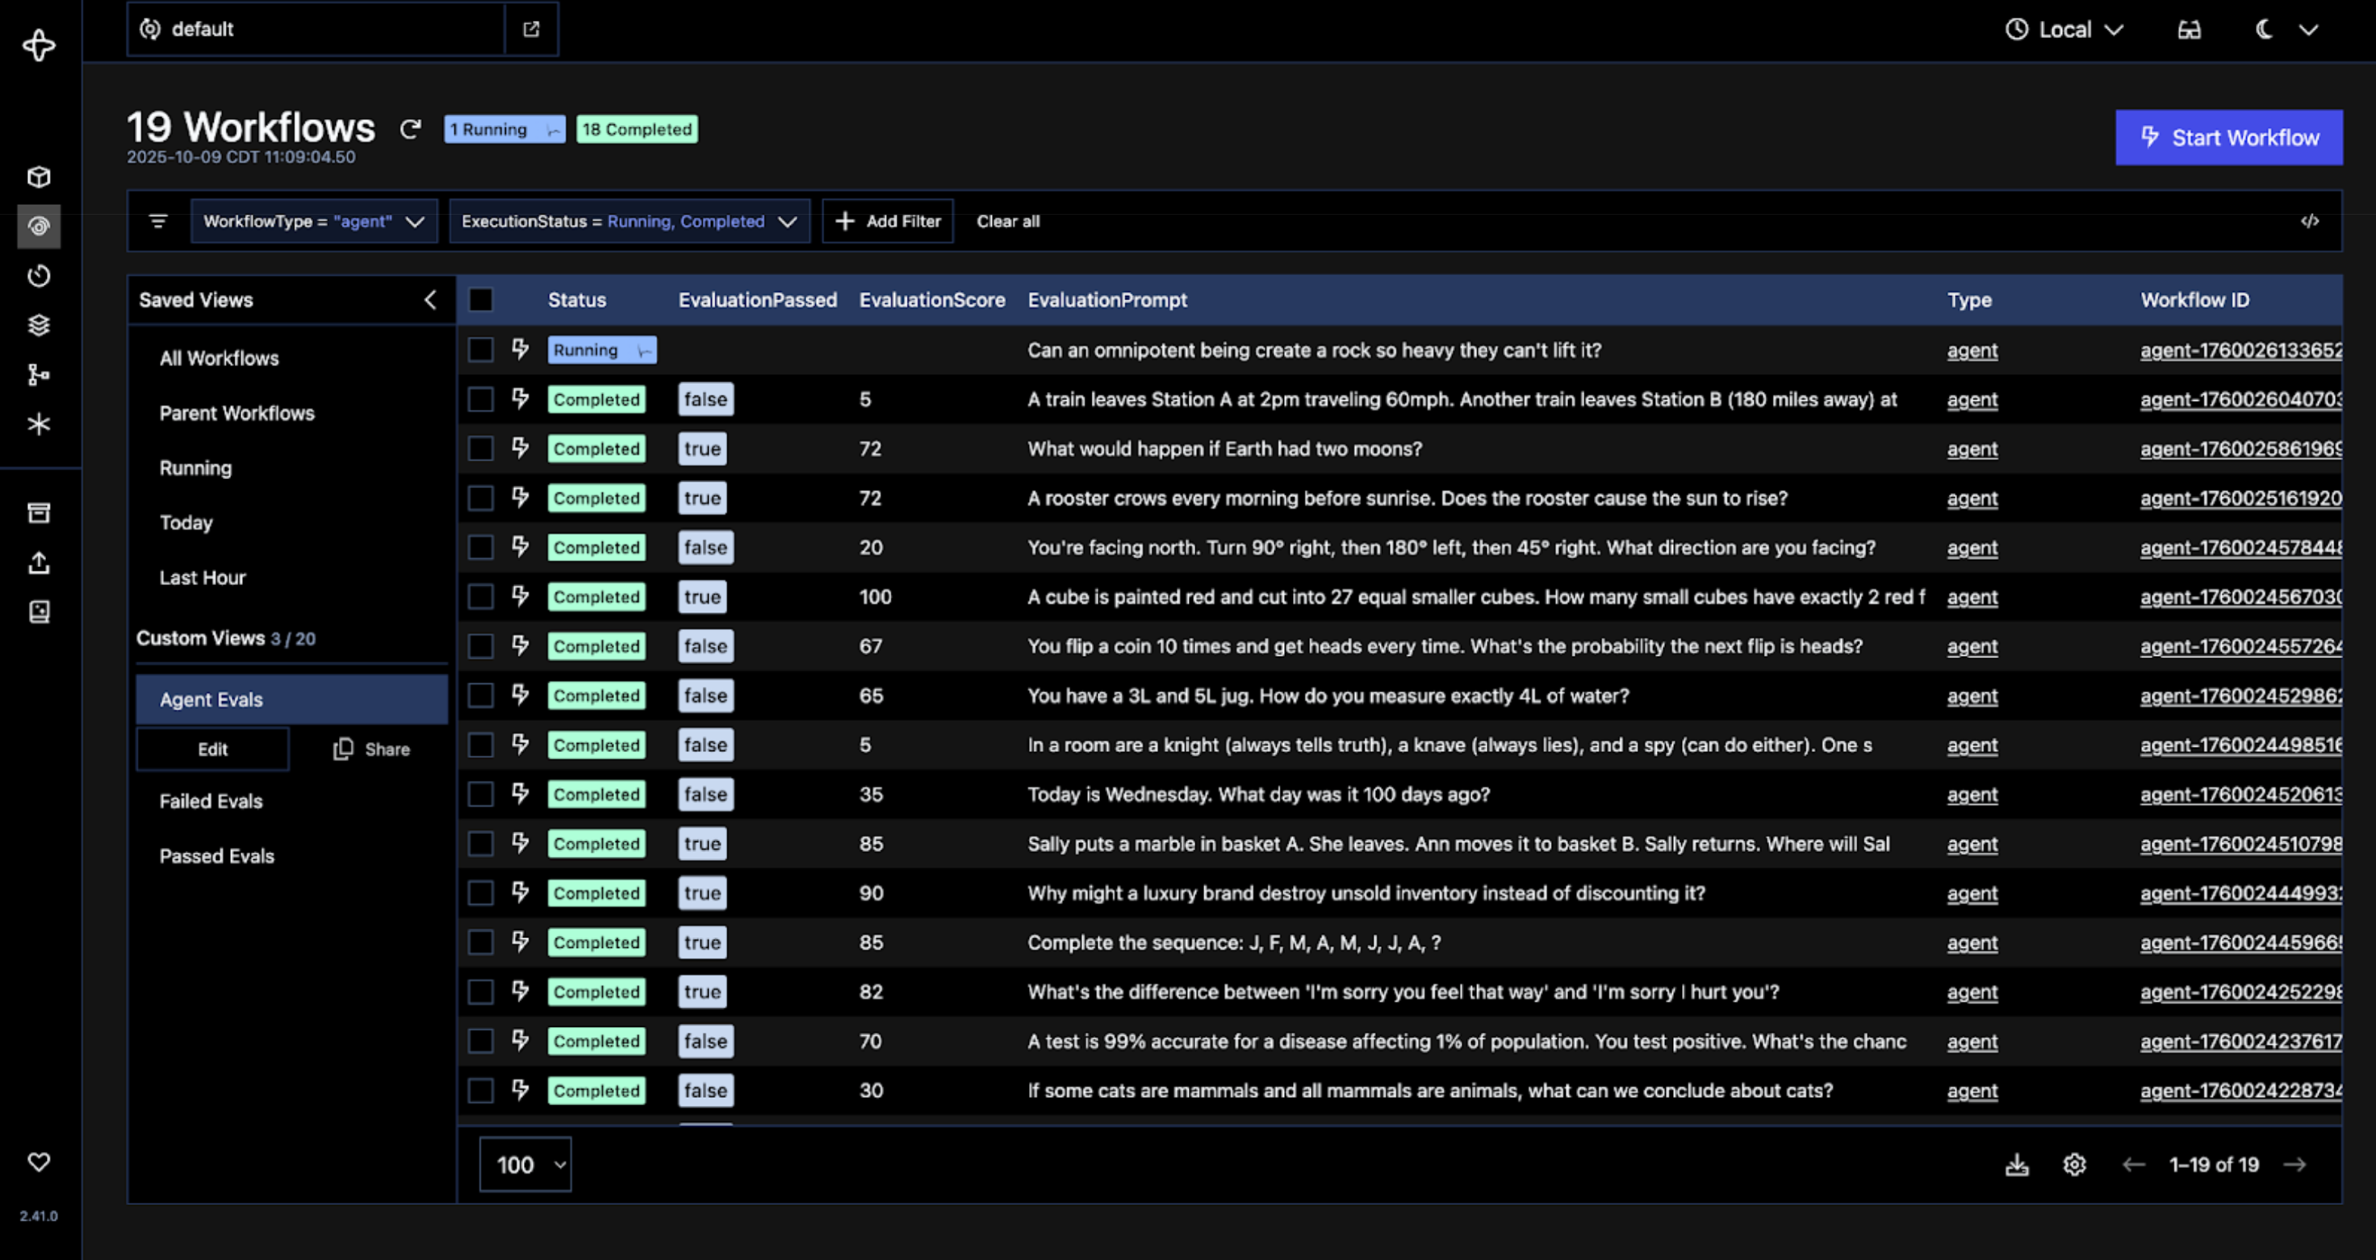Open table column settings gear icon
Screen dimensions: 2376x1260
click(x=2074, y=1164)
